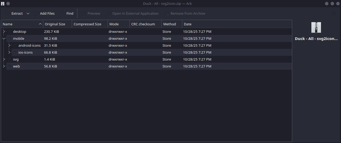Select the android-icons entry name
Viewport: 341px width, 143px height.
[x=29, y=45]
